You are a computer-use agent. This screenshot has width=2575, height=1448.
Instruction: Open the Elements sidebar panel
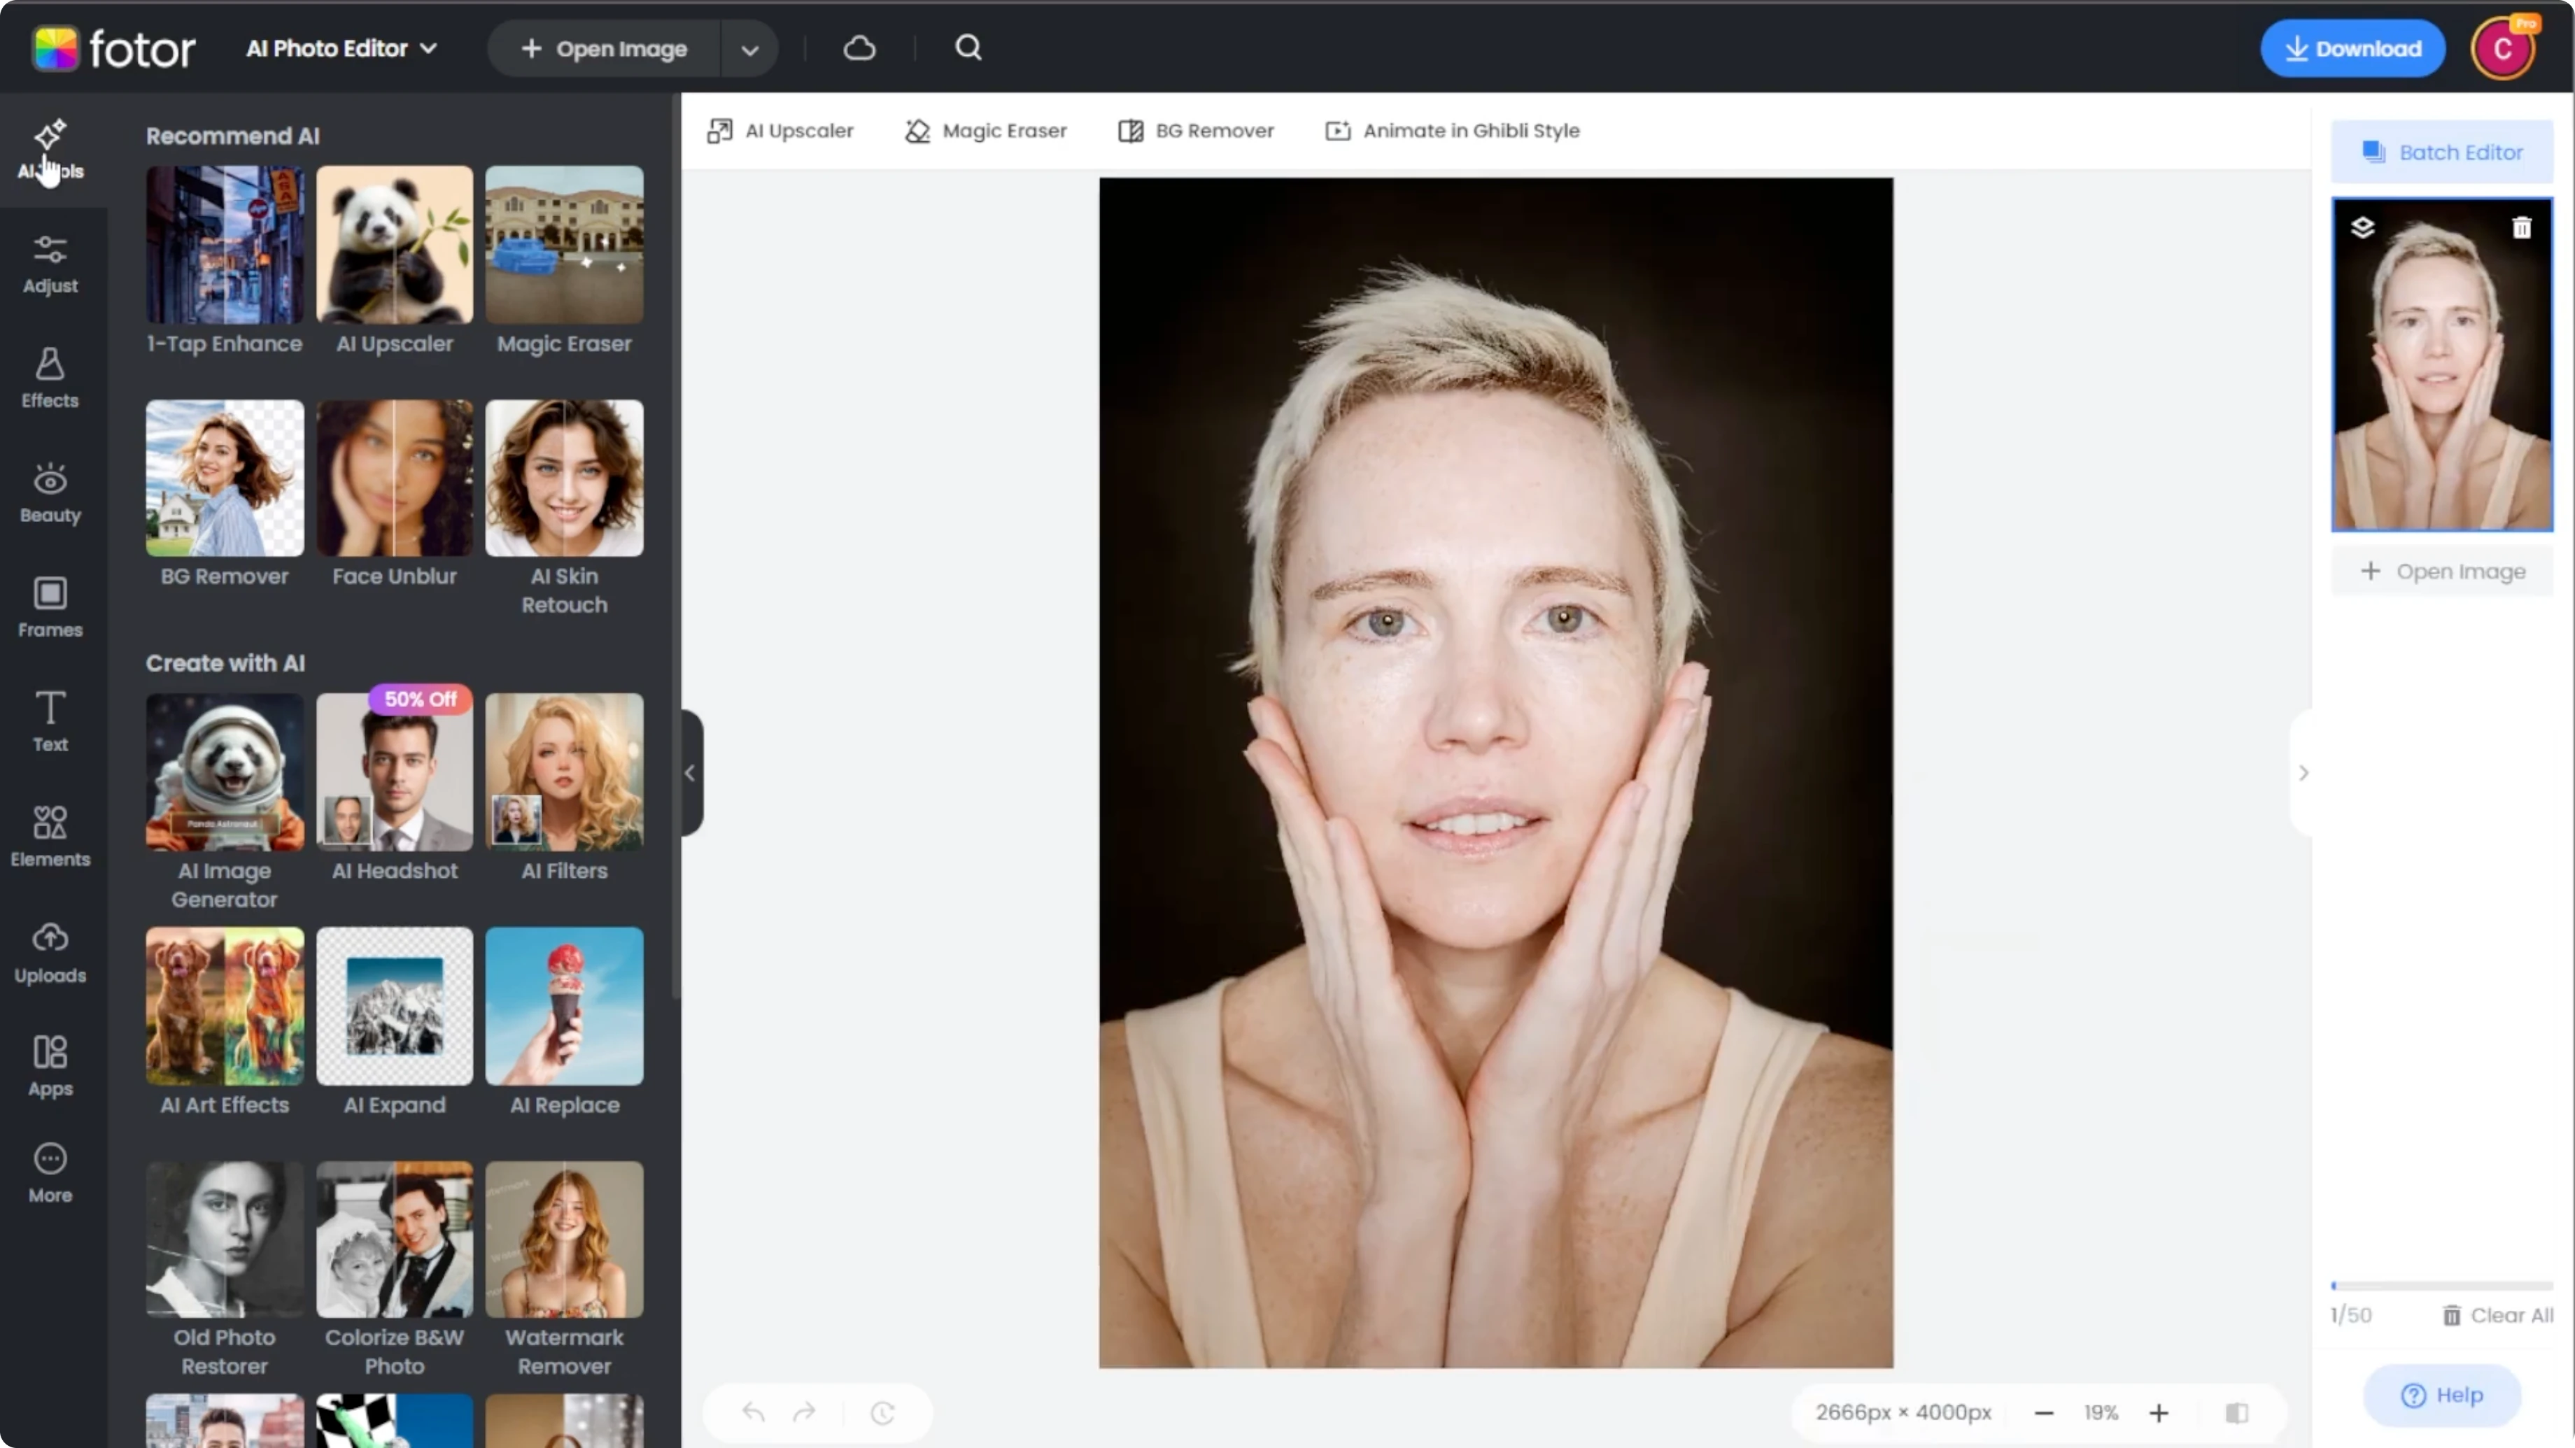coord(50,837)
